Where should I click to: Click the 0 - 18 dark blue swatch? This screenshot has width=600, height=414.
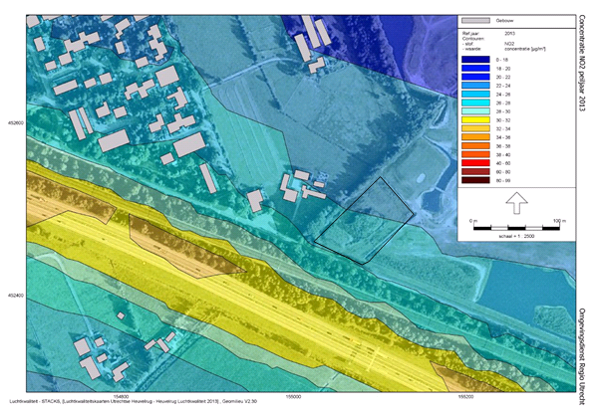coord(475,60)
